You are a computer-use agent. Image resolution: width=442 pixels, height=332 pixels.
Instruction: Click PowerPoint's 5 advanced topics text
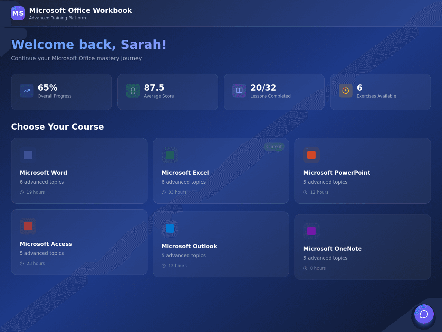(x=325, y=182)
